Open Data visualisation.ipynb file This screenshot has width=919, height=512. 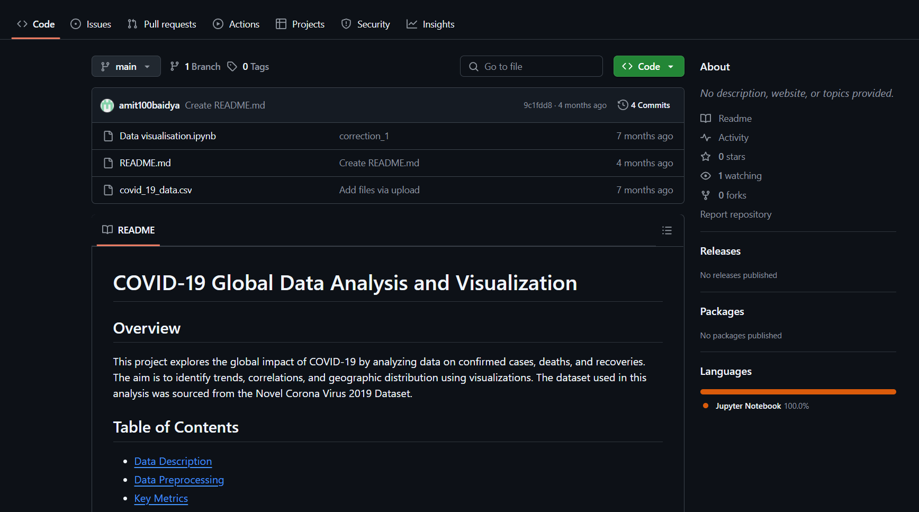[x=168, y=136]
